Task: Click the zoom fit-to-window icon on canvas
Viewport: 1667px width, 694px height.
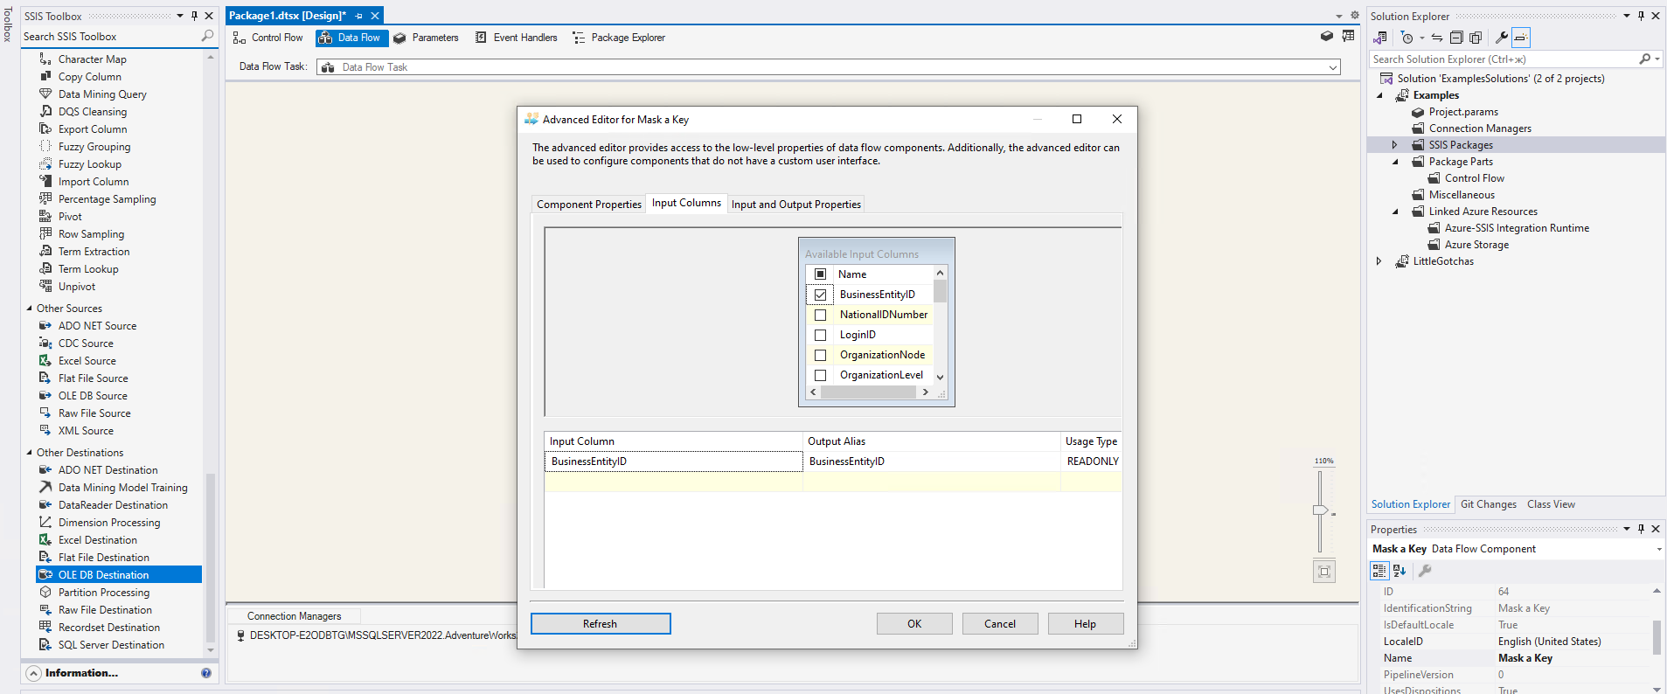Action: coord(1323,572)
